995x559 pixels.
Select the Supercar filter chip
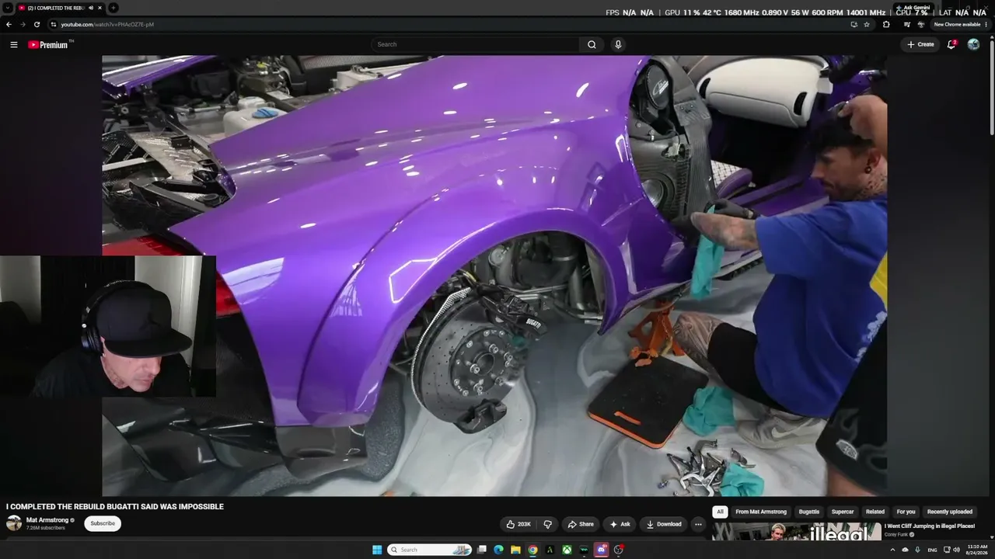click(x=843, y=512)
